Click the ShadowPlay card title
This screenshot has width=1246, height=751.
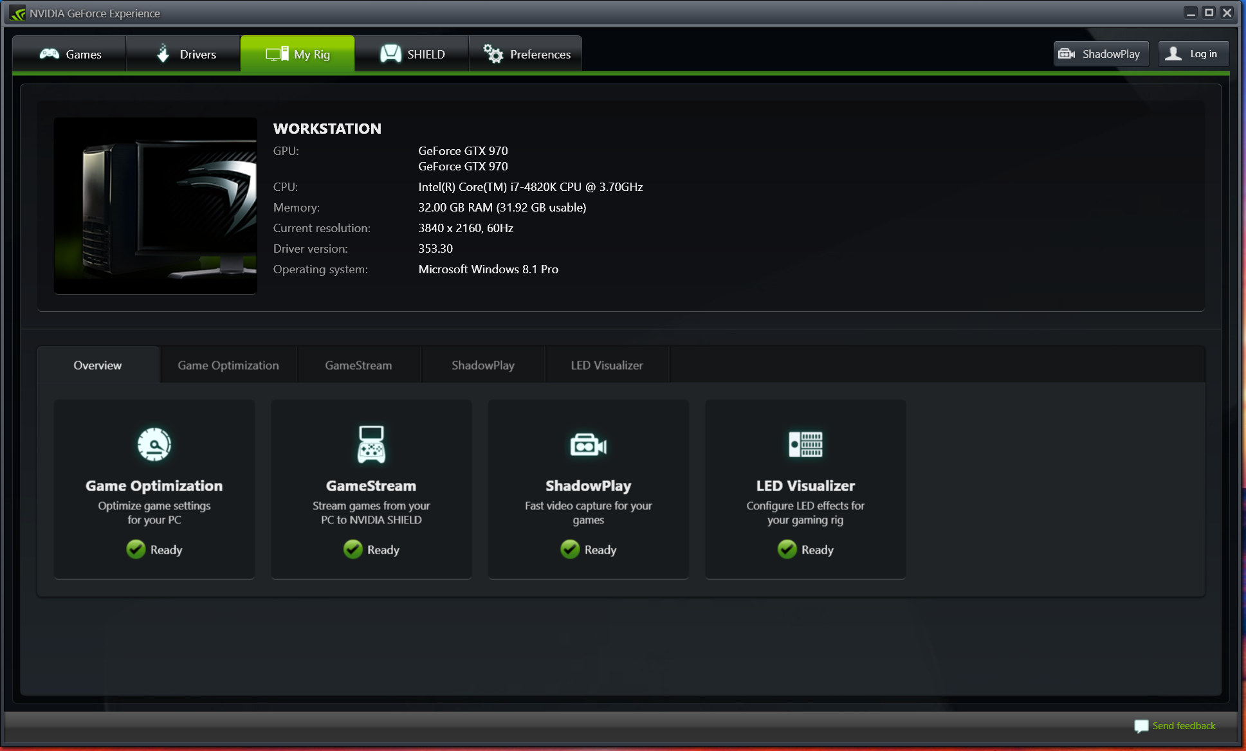coord(589,486)
